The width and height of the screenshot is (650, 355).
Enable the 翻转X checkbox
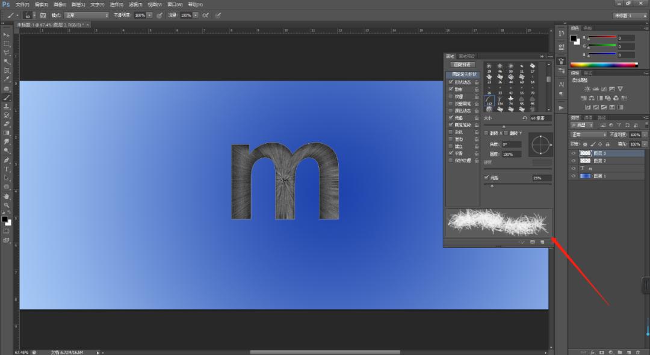pos(486,134)
